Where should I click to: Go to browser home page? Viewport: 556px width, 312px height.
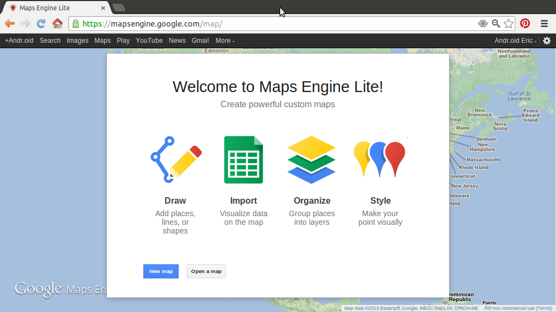[58, 23]
